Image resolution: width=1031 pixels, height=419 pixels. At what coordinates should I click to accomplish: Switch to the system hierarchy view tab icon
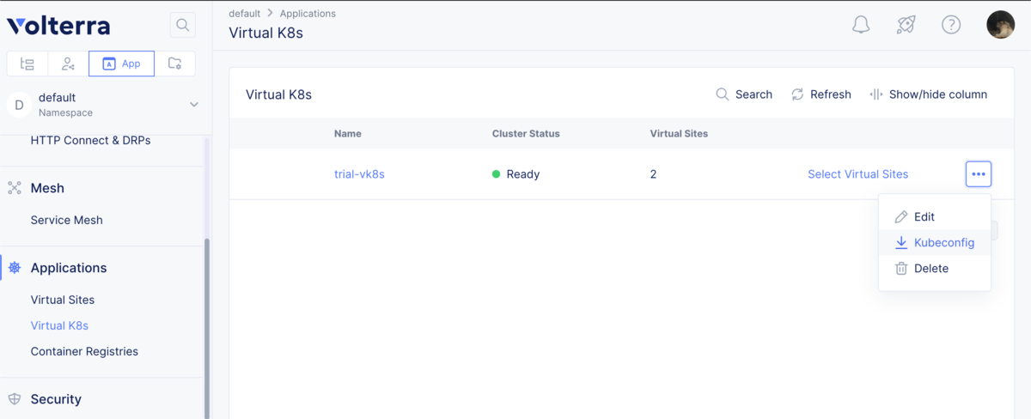coord(27,64)
